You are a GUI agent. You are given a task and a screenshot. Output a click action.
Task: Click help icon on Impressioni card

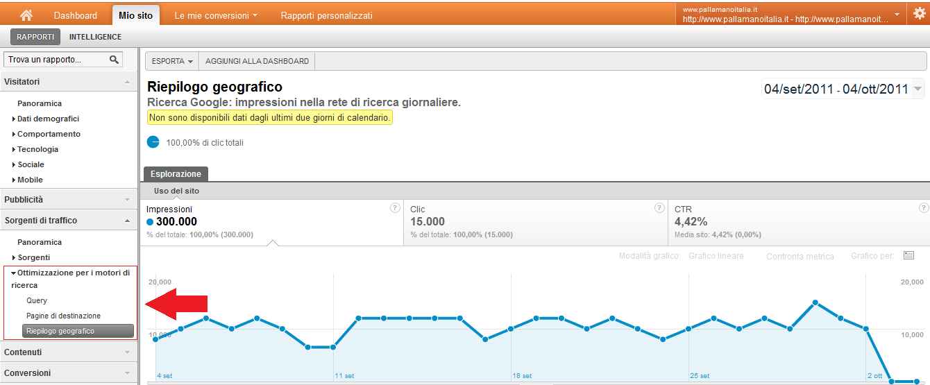click(395, 207)
